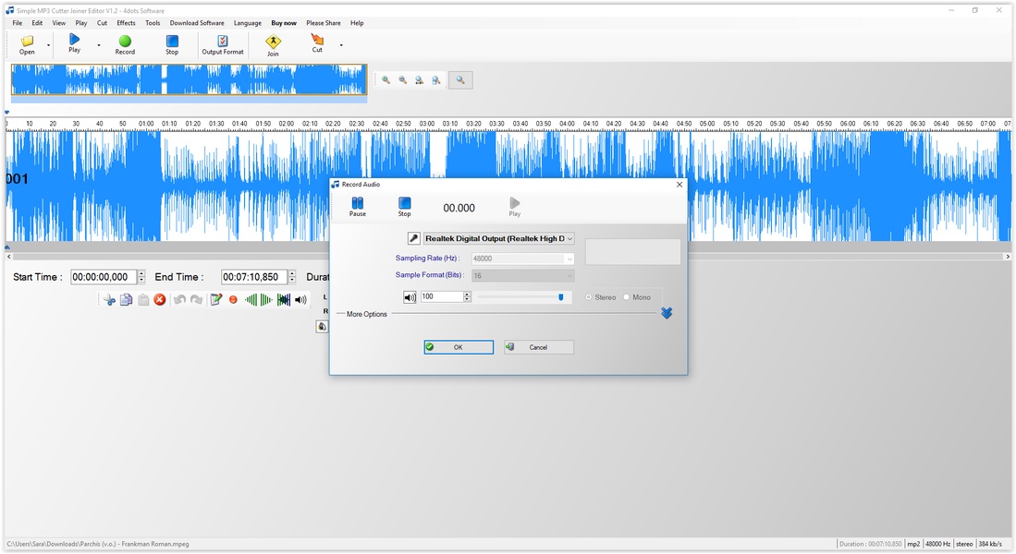
Task: Open the dropdown arrow next to Cut
Action: point(341,44)
